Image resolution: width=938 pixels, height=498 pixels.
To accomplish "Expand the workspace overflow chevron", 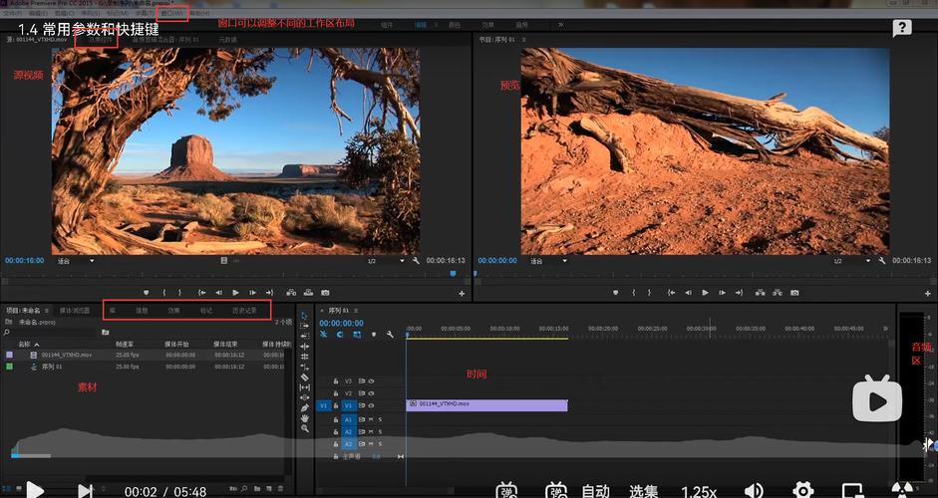I will [x=560, y=25].
